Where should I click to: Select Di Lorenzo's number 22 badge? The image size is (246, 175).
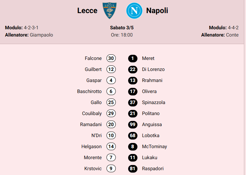[x=133, y=69]
